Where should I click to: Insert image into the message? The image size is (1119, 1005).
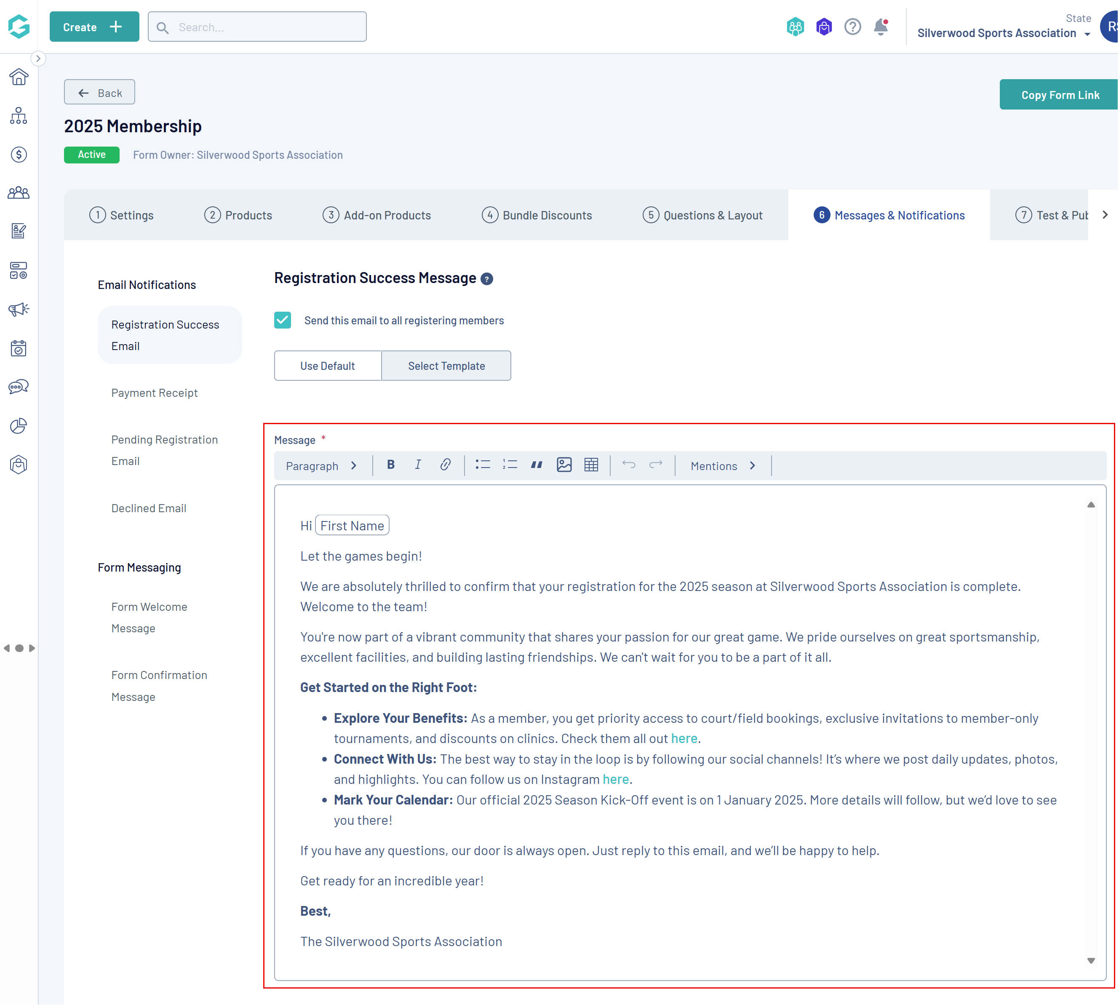point(564,465)
